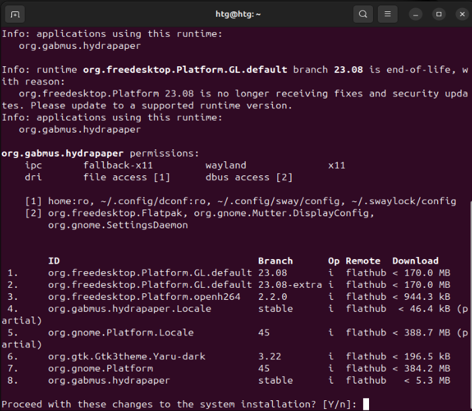Close the terminal window
This screenshot has width=472, height=411.
click(x=463, y=14)
